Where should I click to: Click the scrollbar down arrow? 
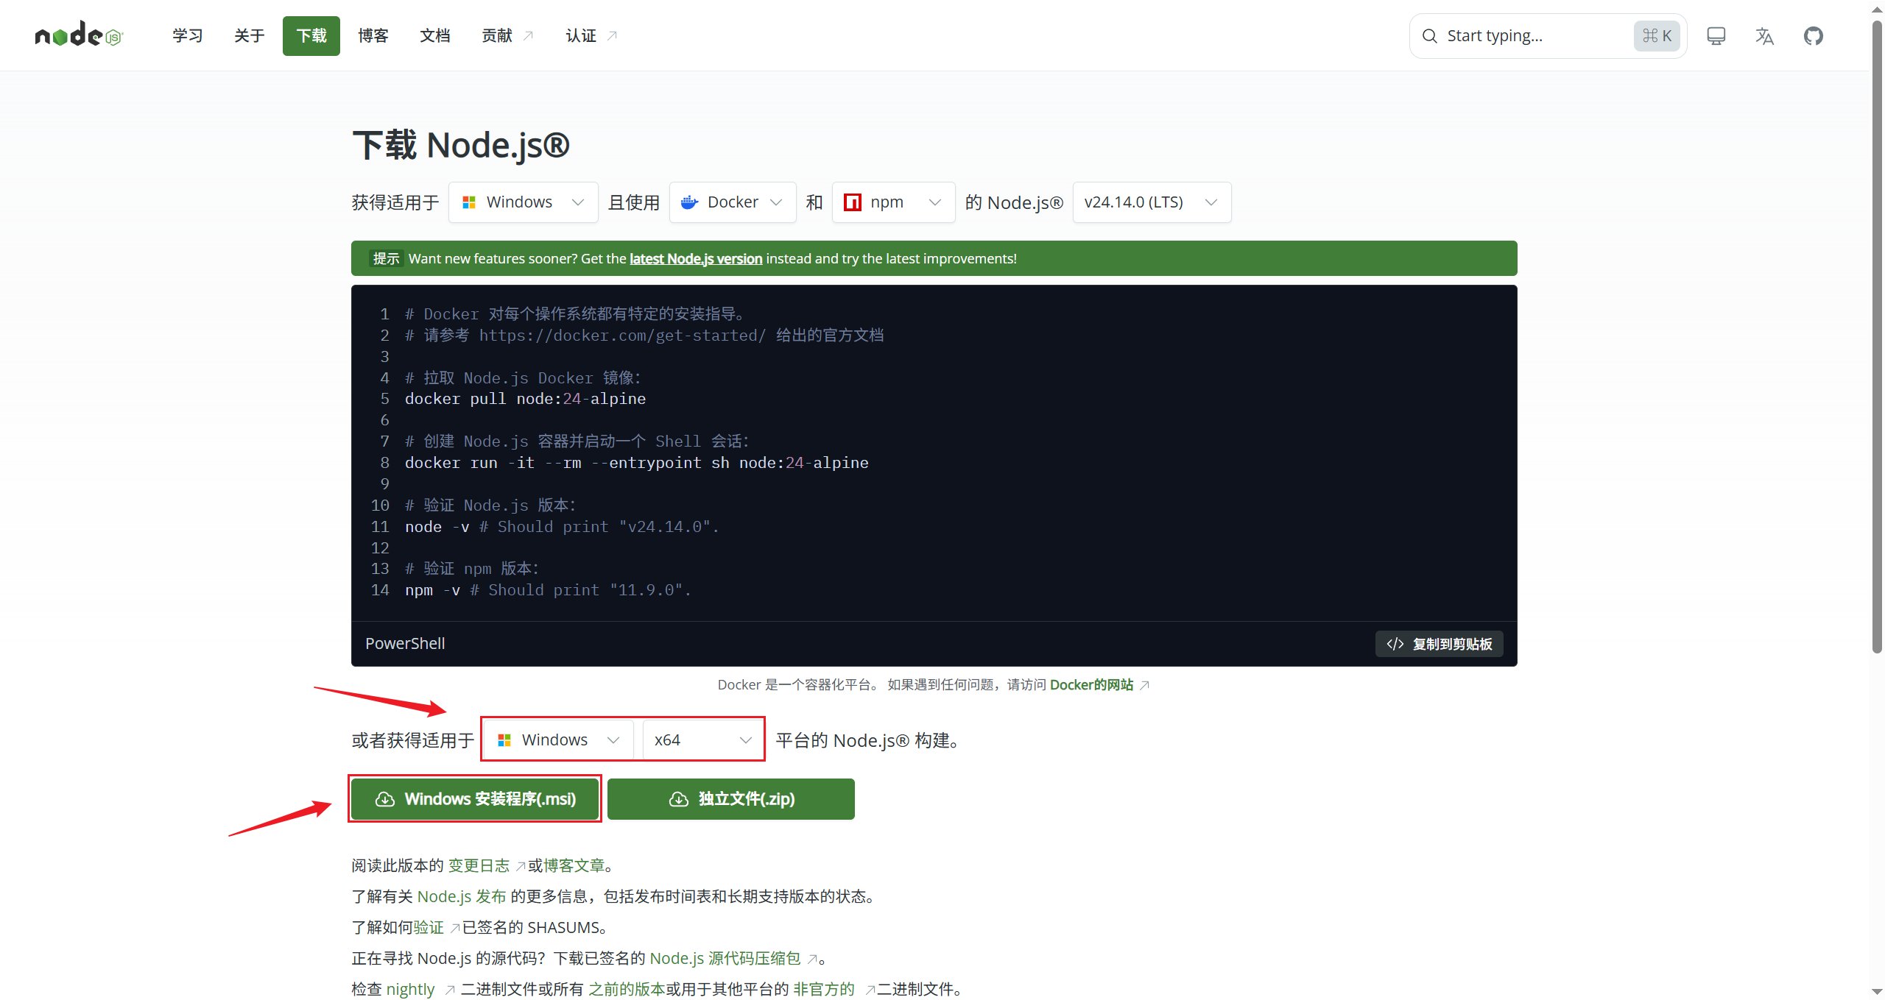1877,992
